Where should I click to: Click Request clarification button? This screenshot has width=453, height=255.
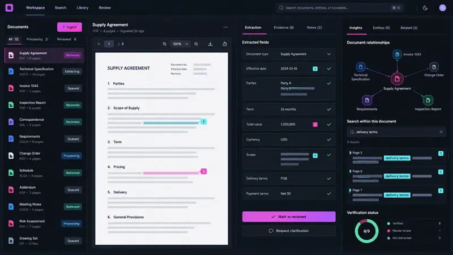pos(289,231)
